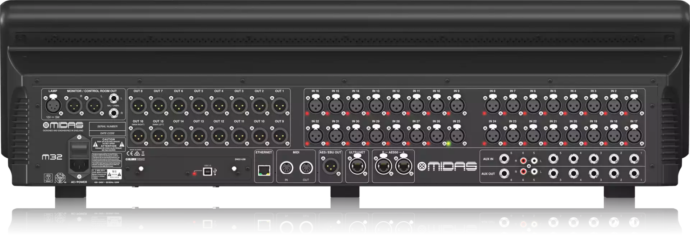The image size is (690, 236).
Task: Click the Ethernet RJ45 port
Action: point(264,170)
